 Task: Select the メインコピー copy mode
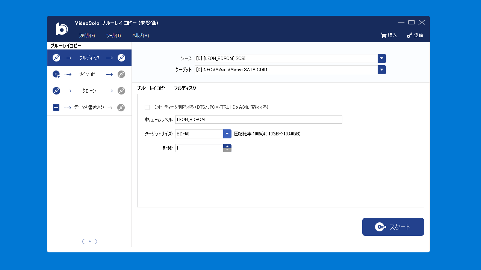click(89, 74)
